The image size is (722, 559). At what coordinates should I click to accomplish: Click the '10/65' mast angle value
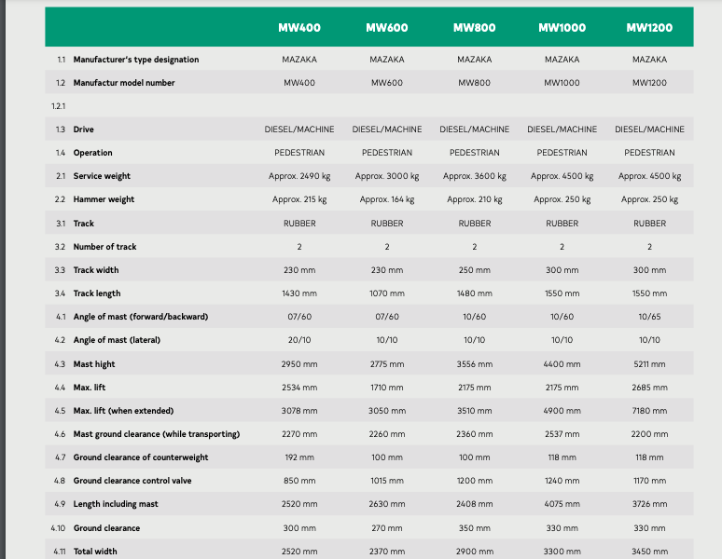click(649, 317)
